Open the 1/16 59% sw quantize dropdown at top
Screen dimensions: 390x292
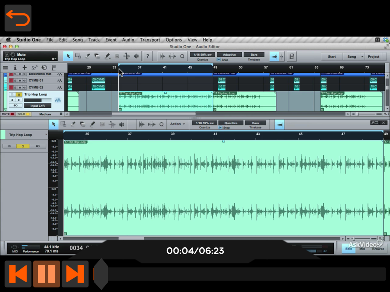(202, 55)
